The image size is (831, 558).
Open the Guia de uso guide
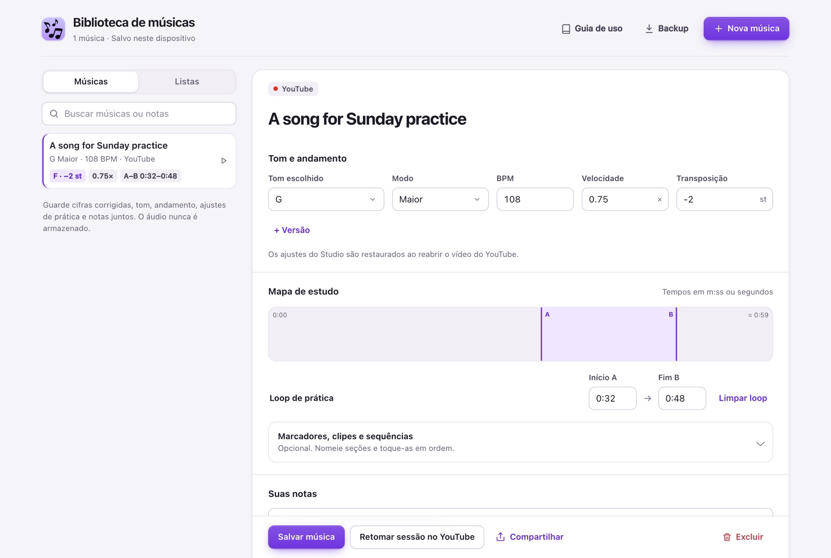[x=592, y=29]
